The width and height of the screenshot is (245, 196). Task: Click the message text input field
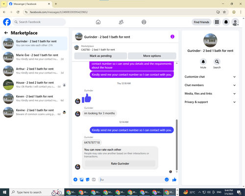click(x=131, y=180)
